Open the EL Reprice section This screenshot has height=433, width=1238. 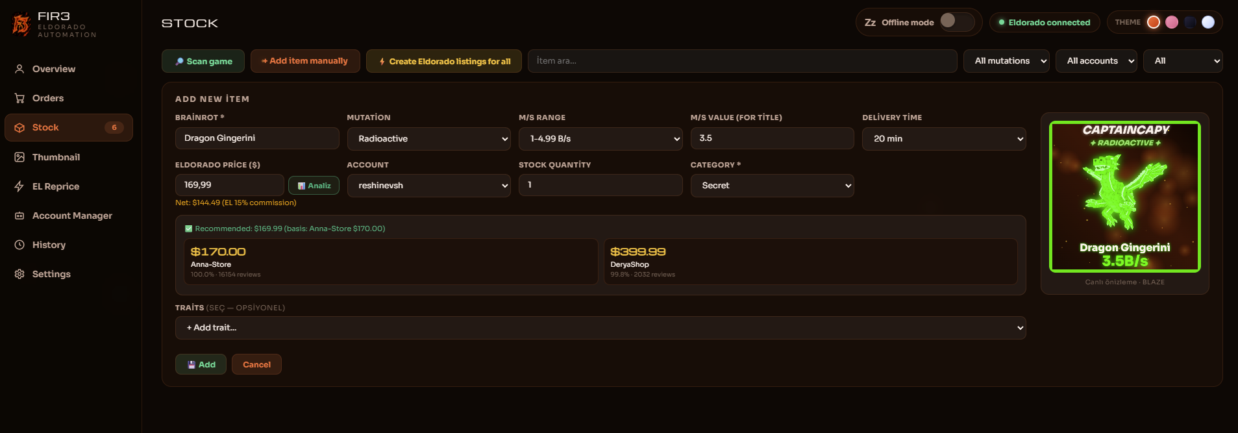69,186
